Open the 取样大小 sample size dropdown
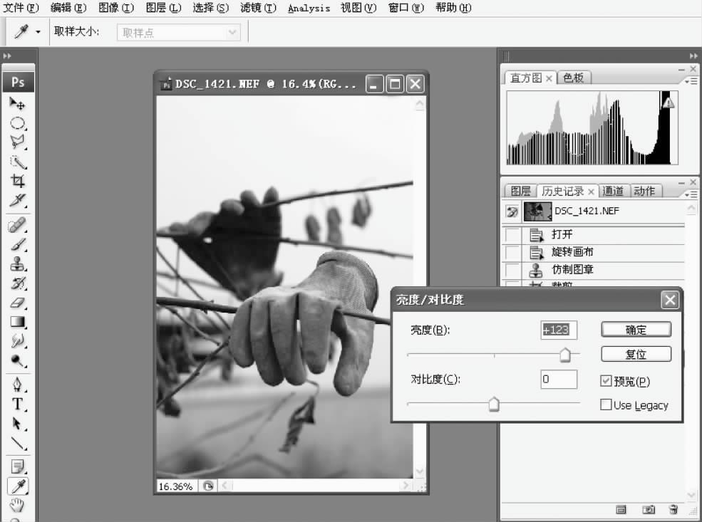 click(179, 33)
